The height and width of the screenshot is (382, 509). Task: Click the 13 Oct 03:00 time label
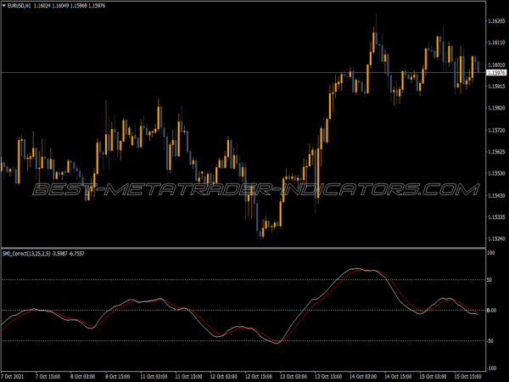pyautogui.click(x=294, y=377)
